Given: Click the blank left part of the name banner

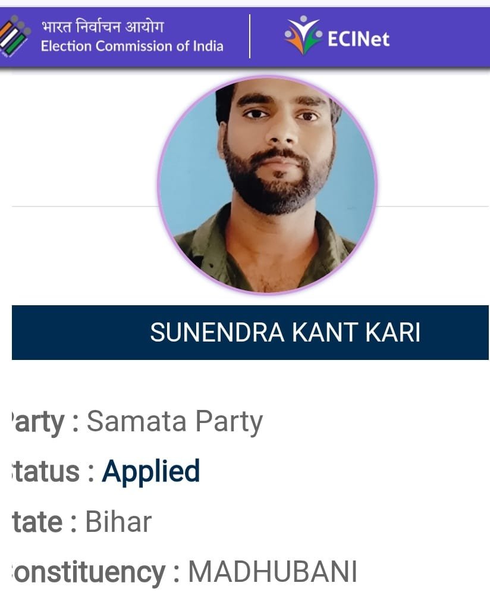Looking at the screenshot, I should tap(77, 333).
